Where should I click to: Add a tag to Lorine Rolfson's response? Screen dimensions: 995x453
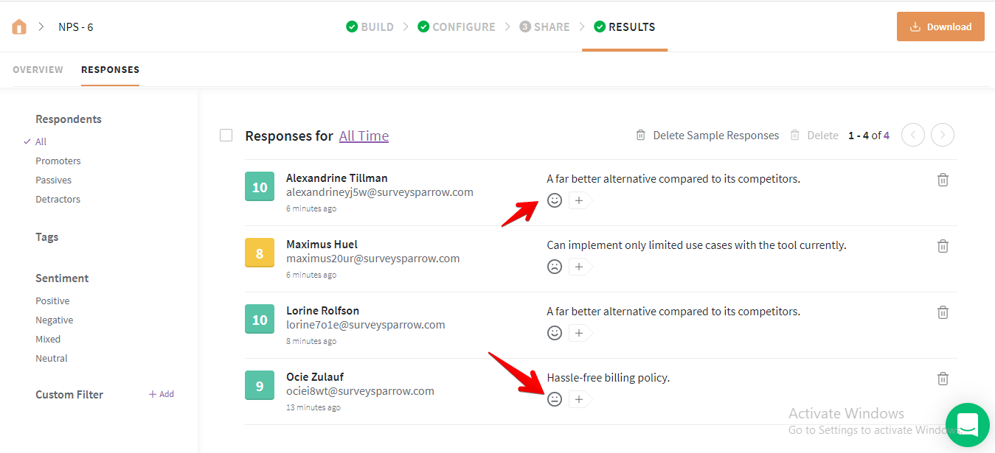(579, 333)
